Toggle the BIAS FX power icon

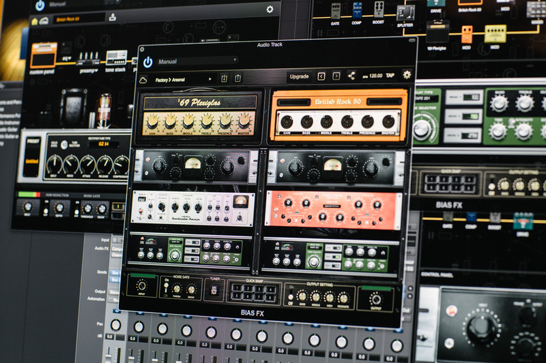tap(148, 62)
